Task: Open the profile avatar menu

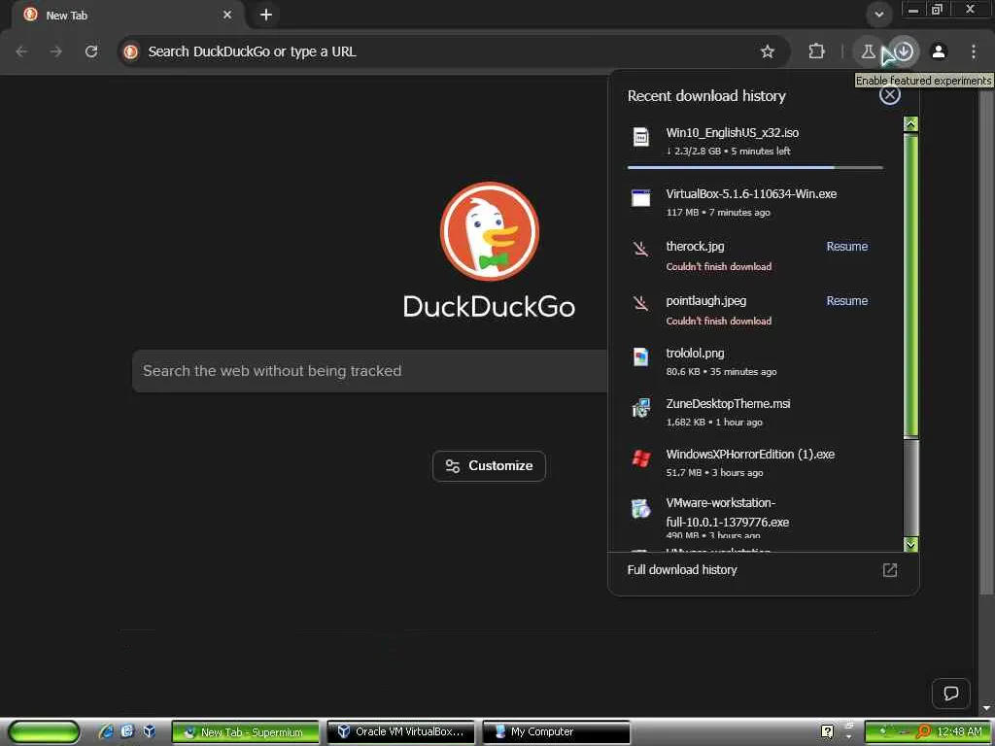Action: coord(939,51)
